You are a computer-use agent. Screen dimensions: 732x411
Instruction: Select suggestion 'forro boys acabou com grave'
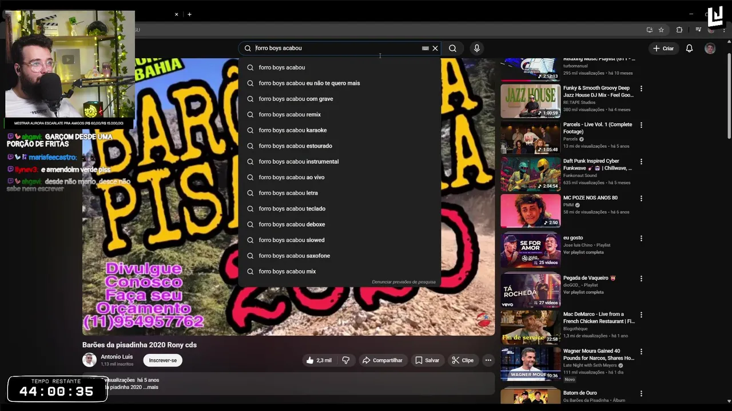click(340, 99)
